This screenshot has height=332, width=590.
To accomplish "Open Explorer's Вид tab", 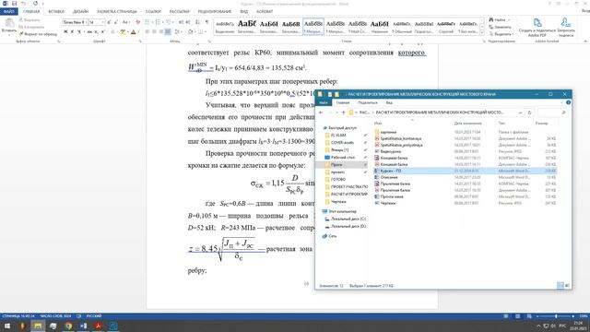I will 389,102.
